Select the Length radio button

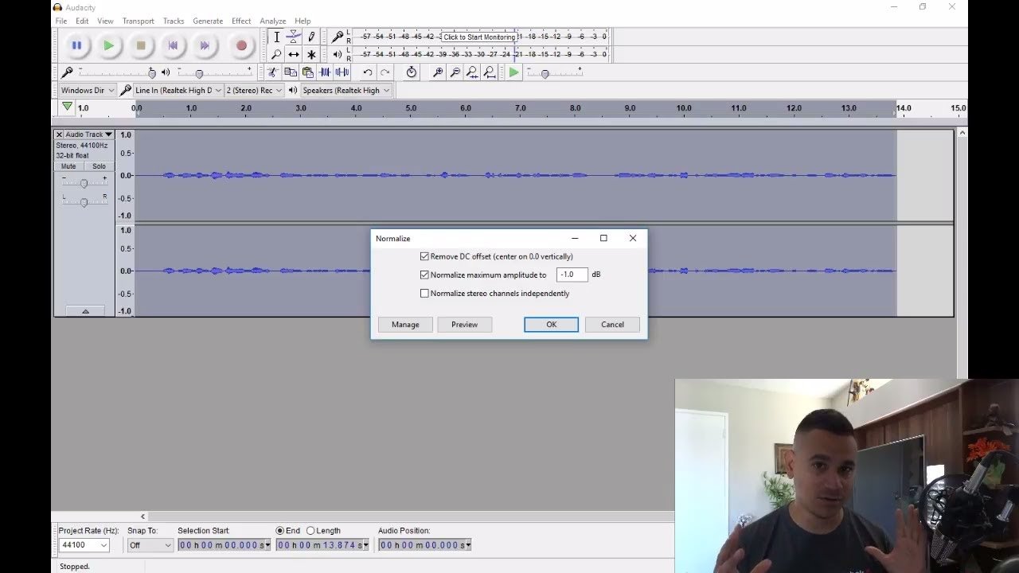coord(310,531)
